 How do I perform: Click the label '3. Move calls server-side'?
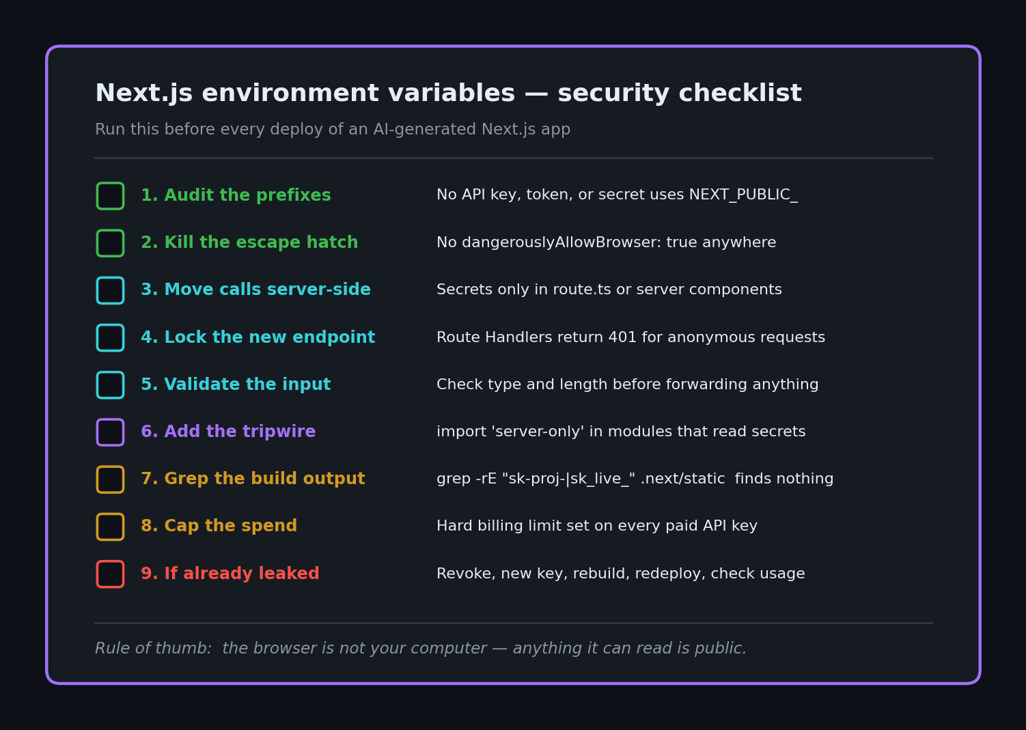click(x=255, y=290)
